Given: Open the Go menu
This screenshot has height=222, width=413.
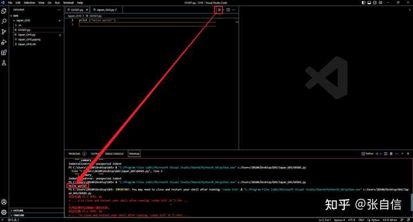Looking at the screenshot, I should click(49, 3).
